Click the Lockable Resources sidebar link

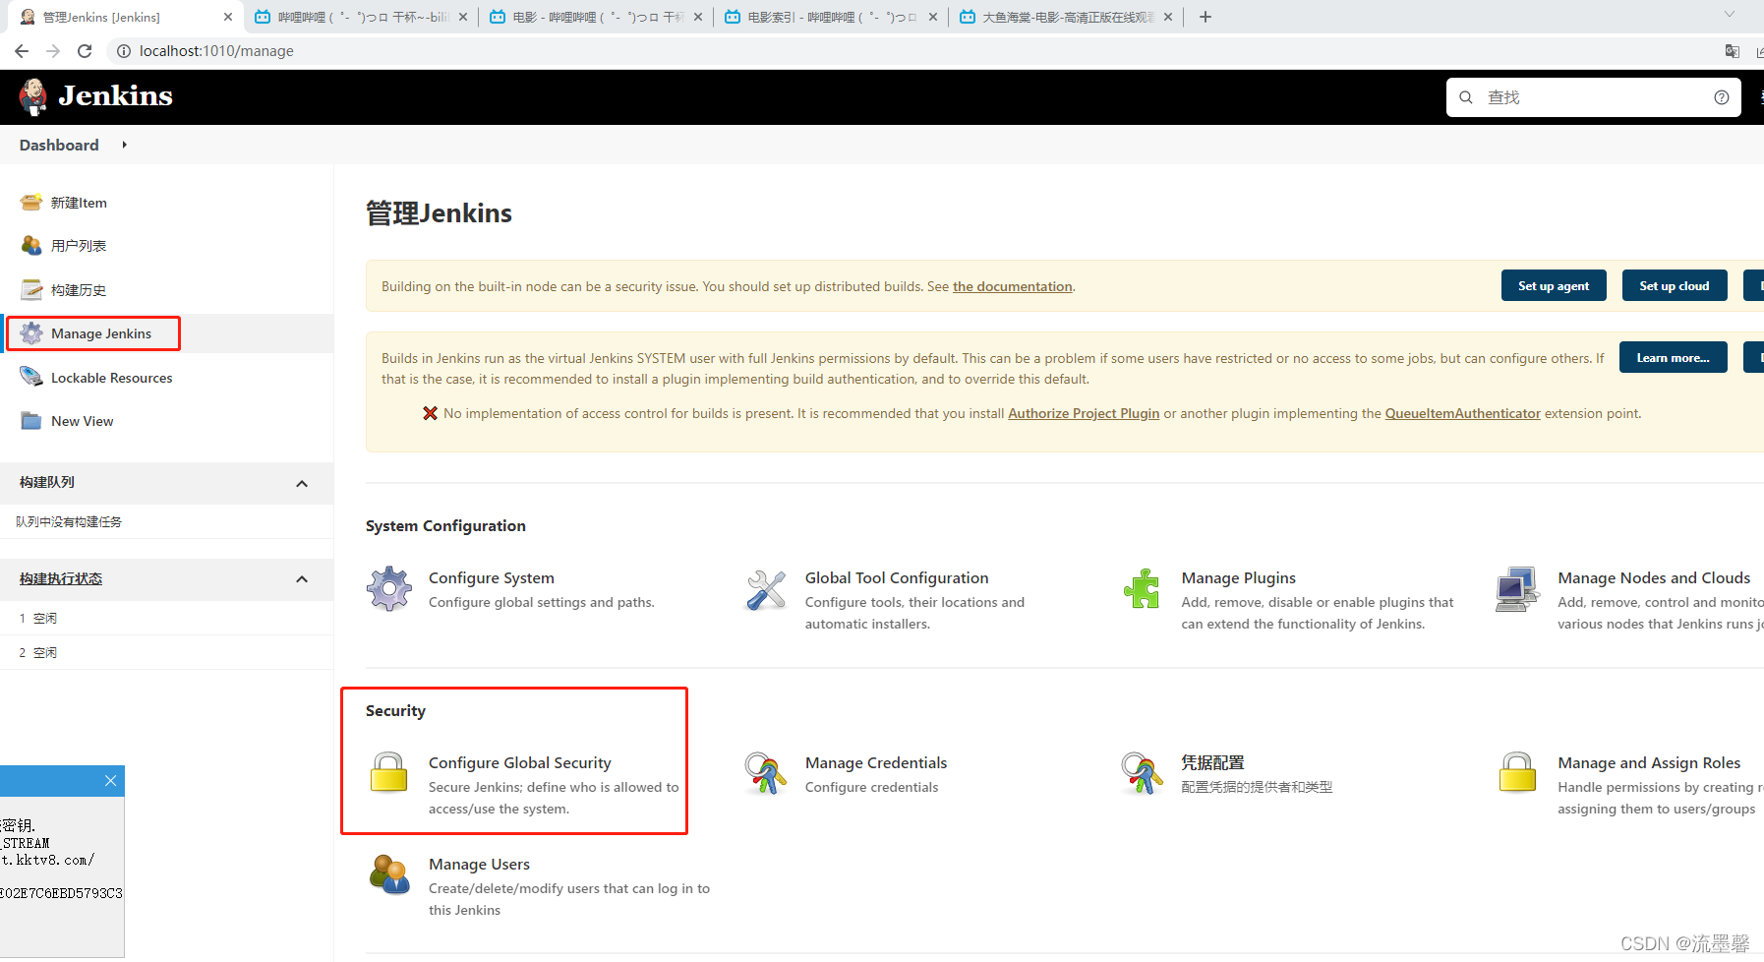pyautogui.click(x=111, y=378)
